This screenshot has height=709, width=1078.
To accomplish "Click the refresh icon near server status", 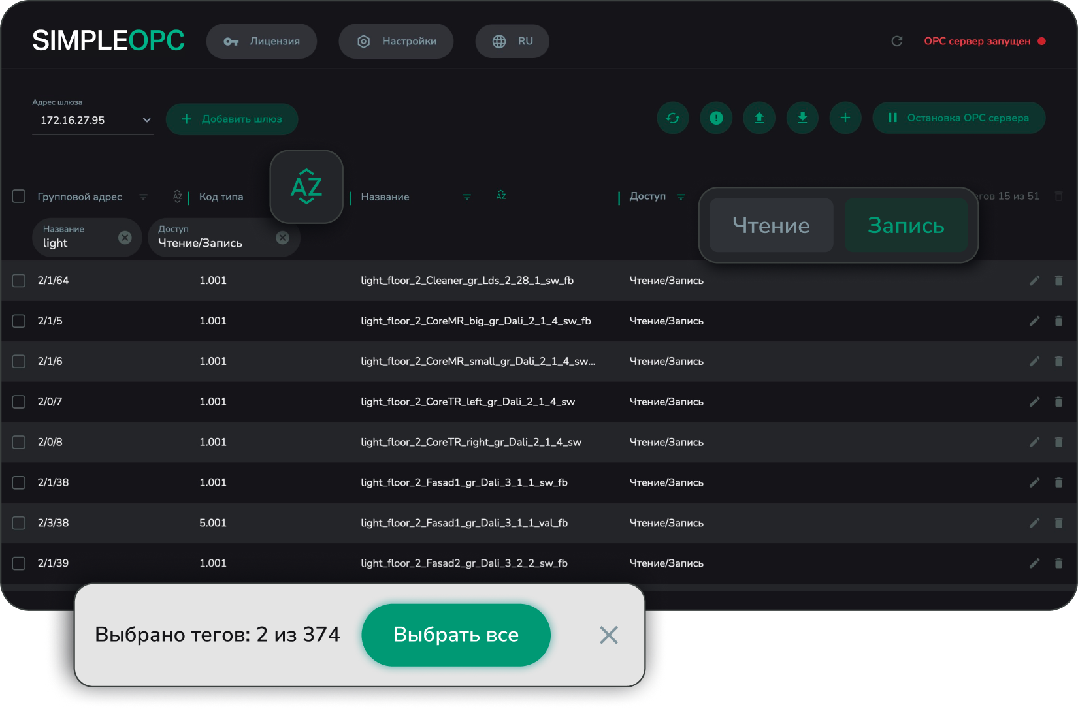I will 897,41.
